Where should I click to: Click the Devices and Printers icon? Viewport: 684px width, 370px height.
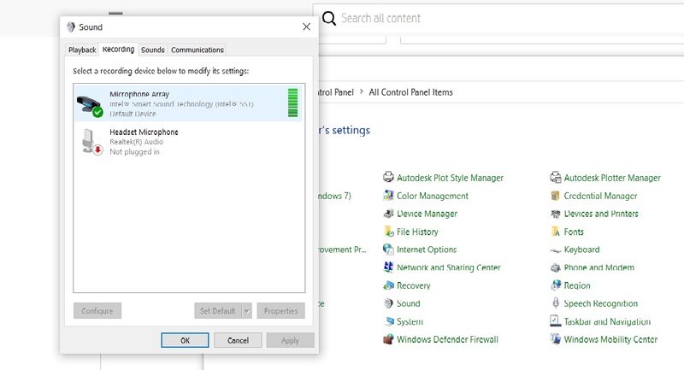click(x=556, y=214)
